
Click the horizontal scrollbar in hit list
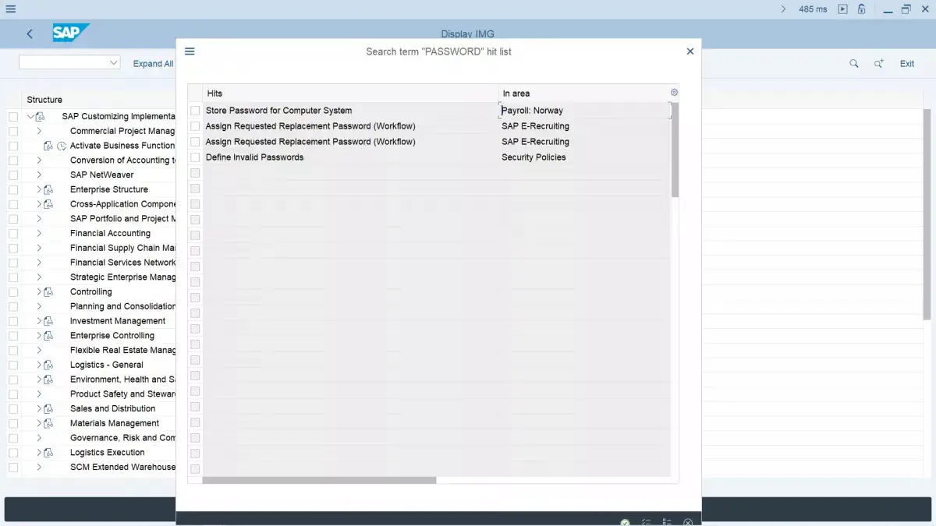tap(319, 480)
